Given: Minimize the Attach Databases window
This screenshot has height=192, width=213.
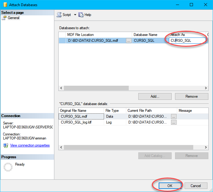Looking at the screenshot, I should pos(177,5).
